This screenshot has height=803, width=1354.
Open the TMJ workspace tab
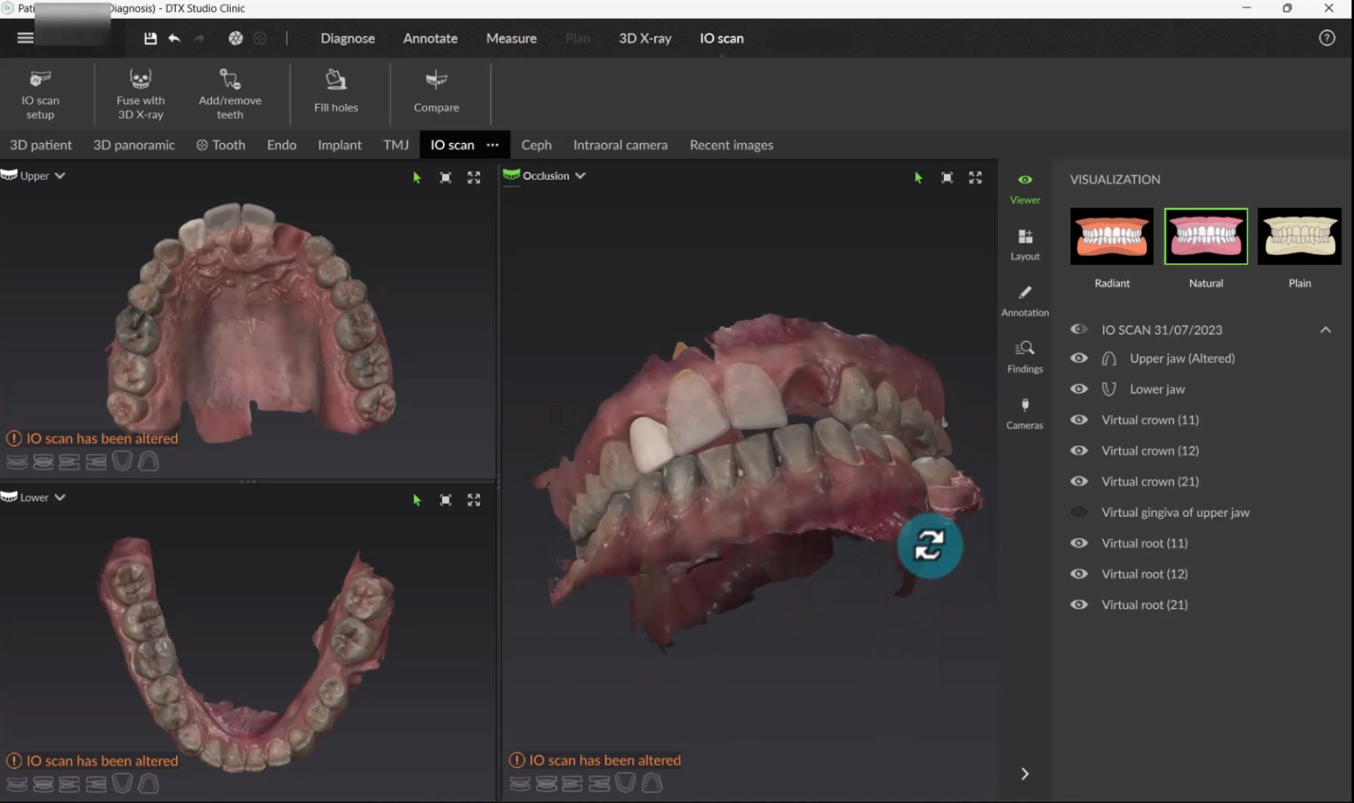point(396,145)
